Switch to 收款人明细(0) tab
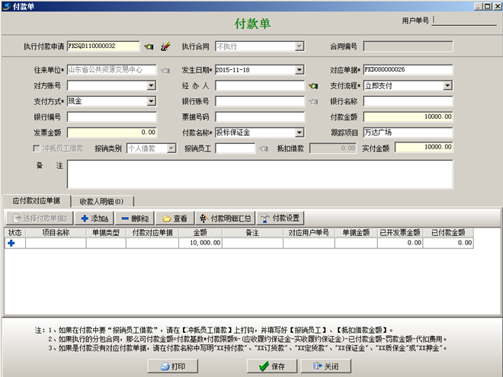 tap(102, 201)
